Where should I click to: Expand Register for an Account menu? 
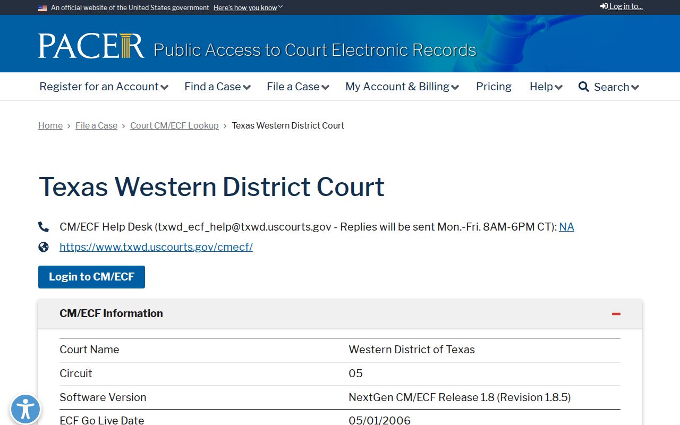(104, 87)
